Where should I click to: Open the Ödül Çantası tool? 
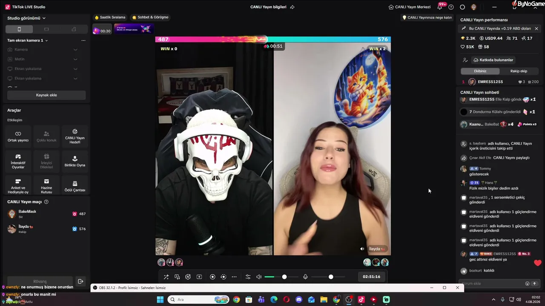[x=75, y=186]
